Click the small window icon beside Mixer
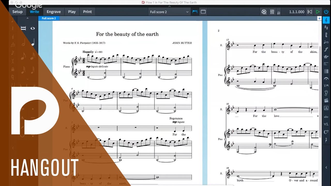Image resolution: width=331 pixels, height=186 pixels. (x=279, y=12)
